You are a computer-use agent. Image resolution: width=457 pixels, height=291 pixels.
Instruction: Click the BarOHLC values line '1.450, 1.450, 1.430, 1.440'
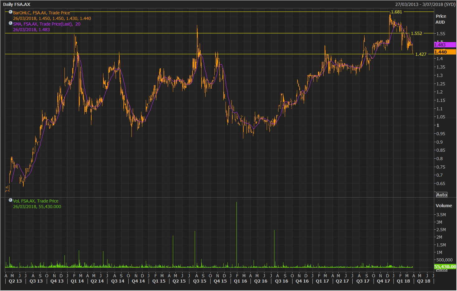click(x=65, y=18)
